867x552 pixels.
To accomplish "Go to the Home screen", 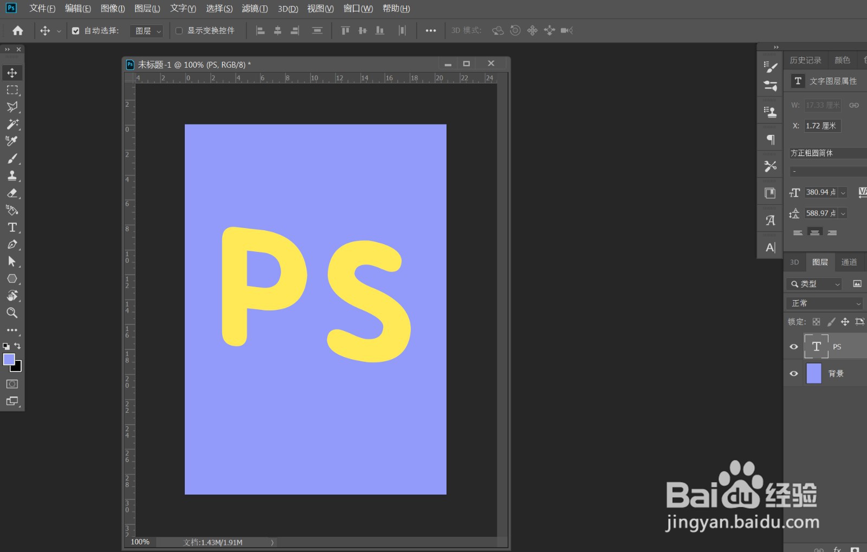I will (18, 31).
